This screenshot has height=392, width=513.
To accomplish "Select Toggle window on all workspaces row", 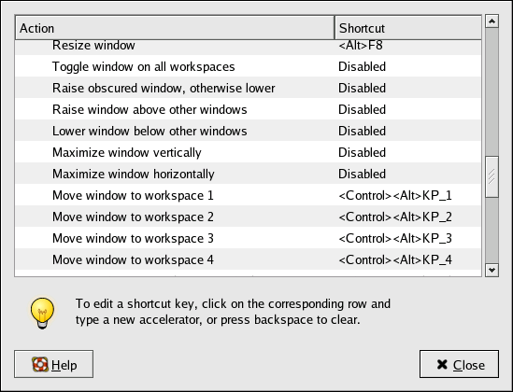I will point(248,66).
